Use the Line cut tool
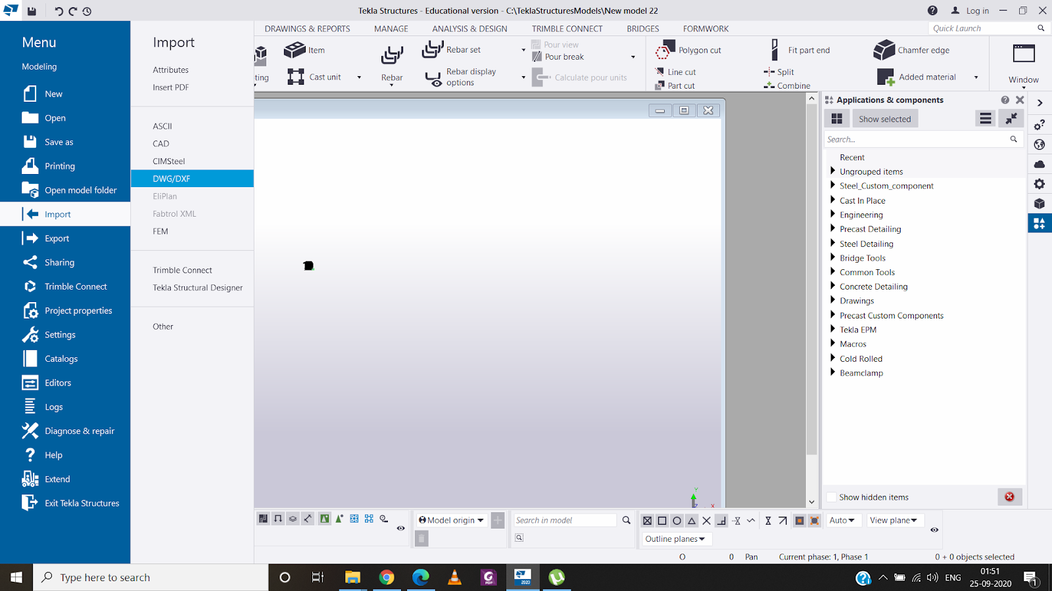 [x=676, y=72]
